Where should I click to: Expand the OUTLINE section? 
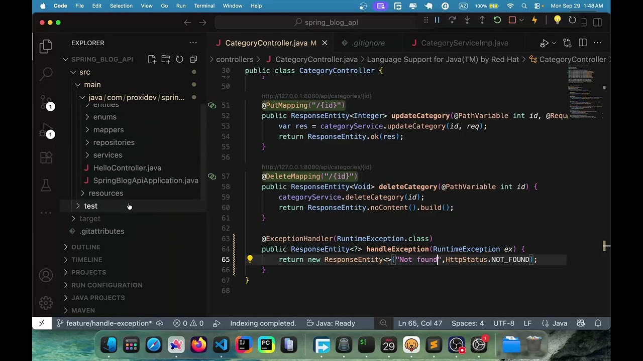tap(65, 247)
